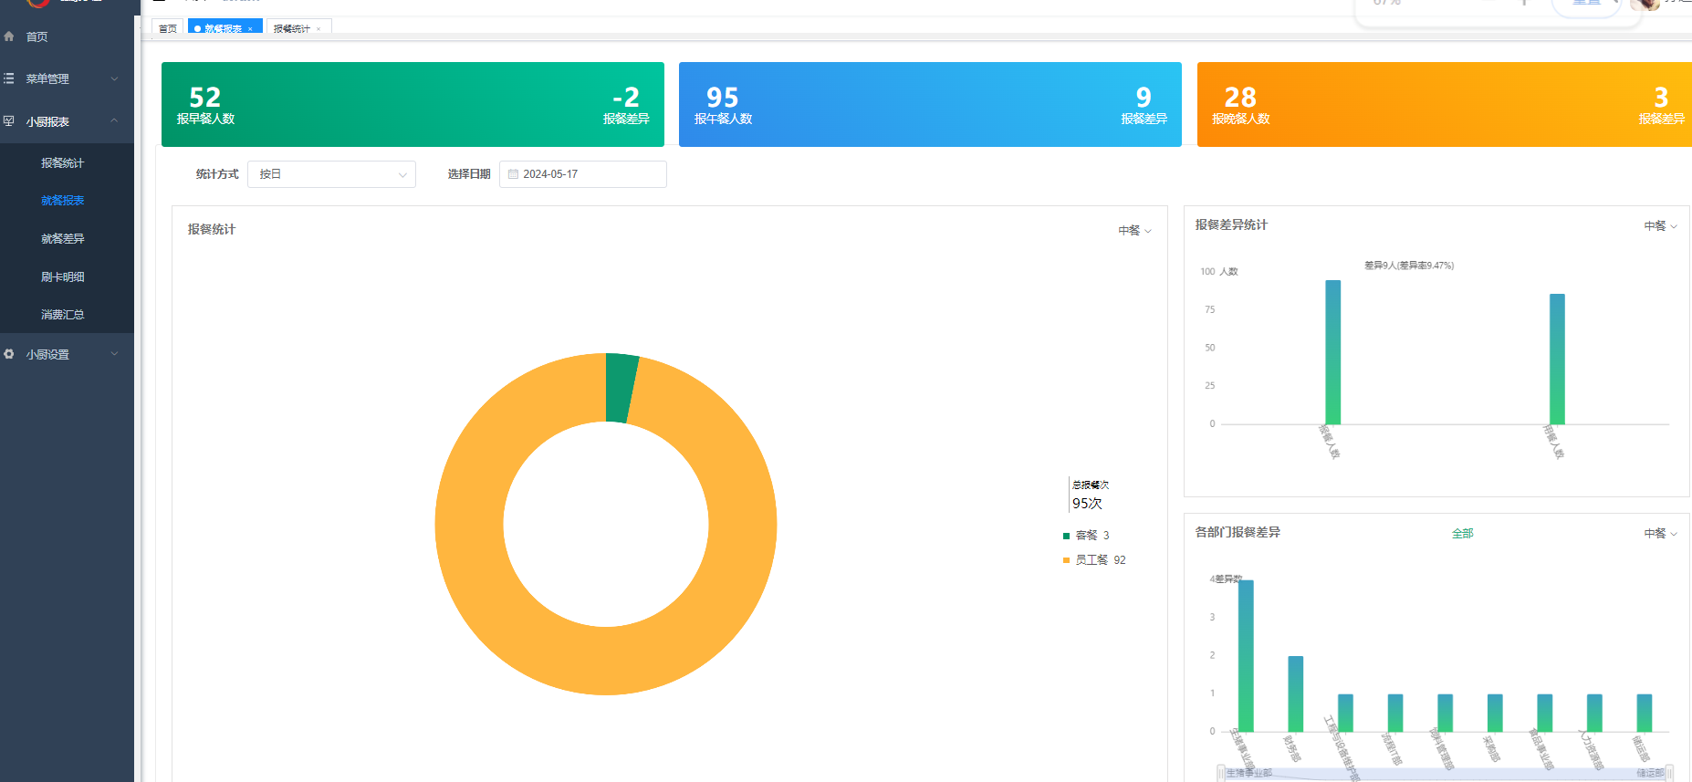The height and width of the screenshot is (782, 1692).
Task: Toggle the 客餐 legend marker in pie chart
Action: click(1066, 536)
